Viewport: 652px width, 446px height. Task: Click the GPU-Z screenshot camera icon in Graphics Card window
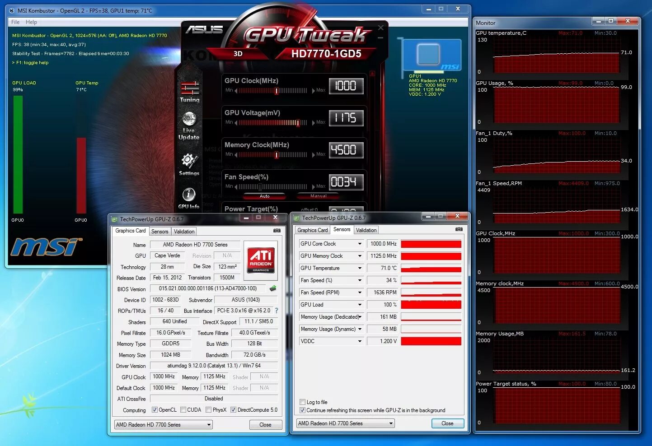pyautogui.click(x=277, y=231)
